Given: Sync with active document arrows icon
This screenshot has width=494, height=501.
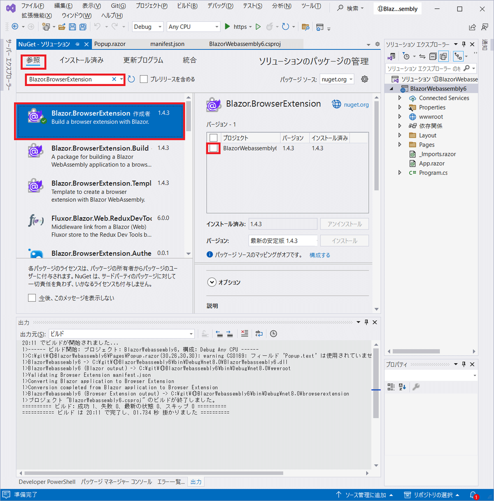Looking at the screenshot, I should [x=422, y=56].
